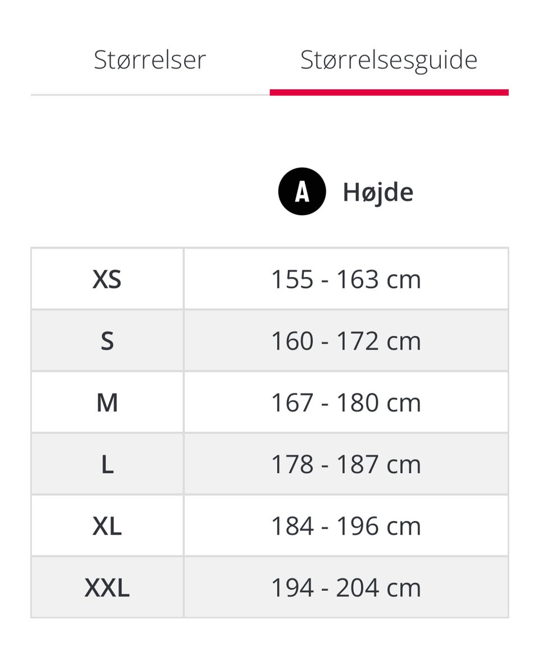Select the 194 - 204 cm height cell
539x670 pixels.
(x=346, y=588)
